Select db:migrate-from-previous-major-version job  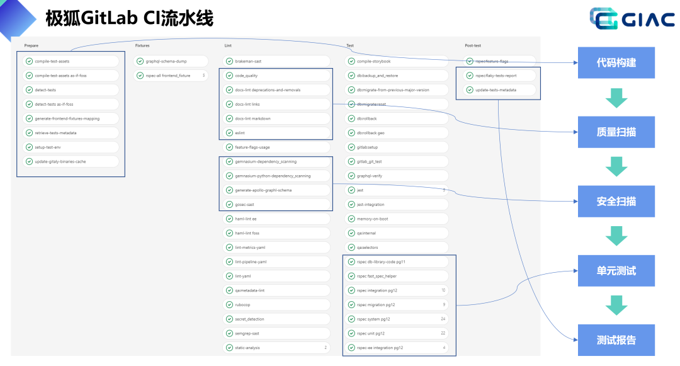(x=397, y=89)
